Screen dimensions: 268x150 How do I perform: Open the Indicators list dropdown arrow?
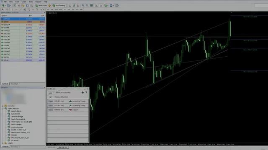108,5
